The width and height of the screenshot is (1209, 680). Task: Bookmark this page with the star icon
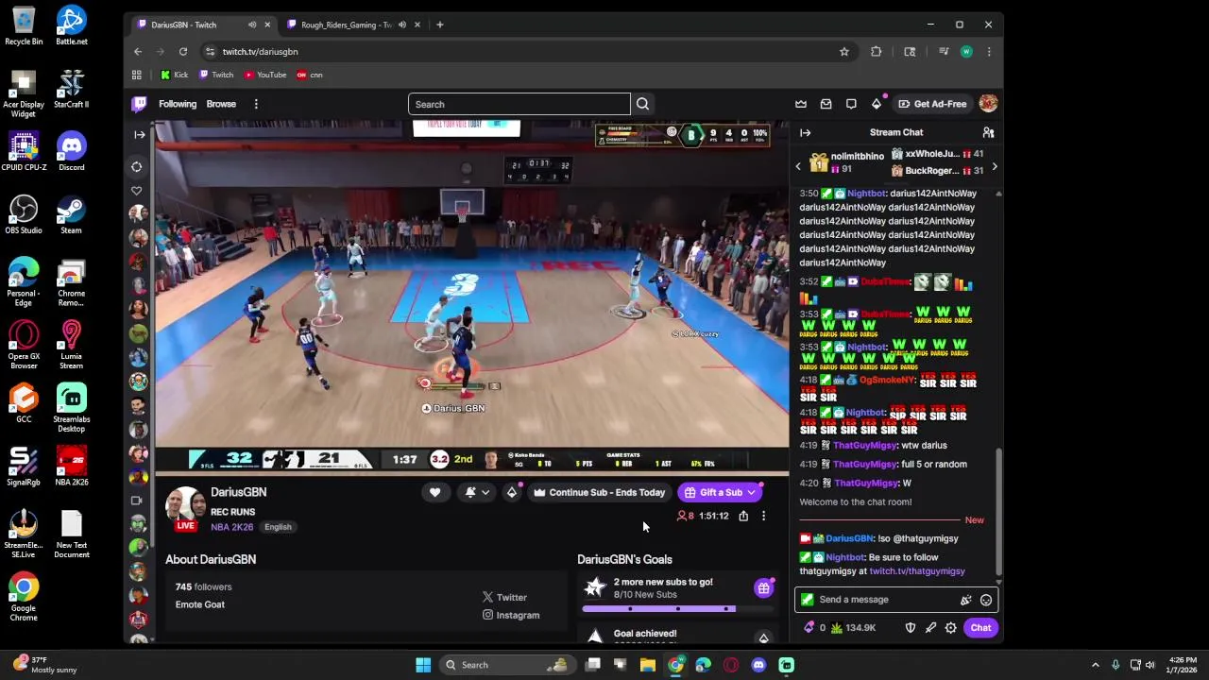click(x=844, y=52)
